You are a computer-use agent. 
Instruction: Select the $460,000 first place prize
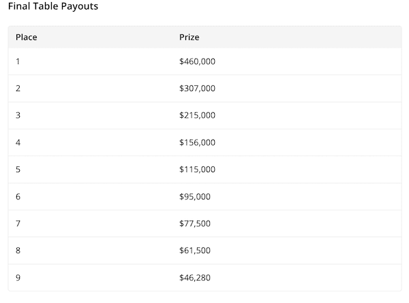click(x=197, y=61)
